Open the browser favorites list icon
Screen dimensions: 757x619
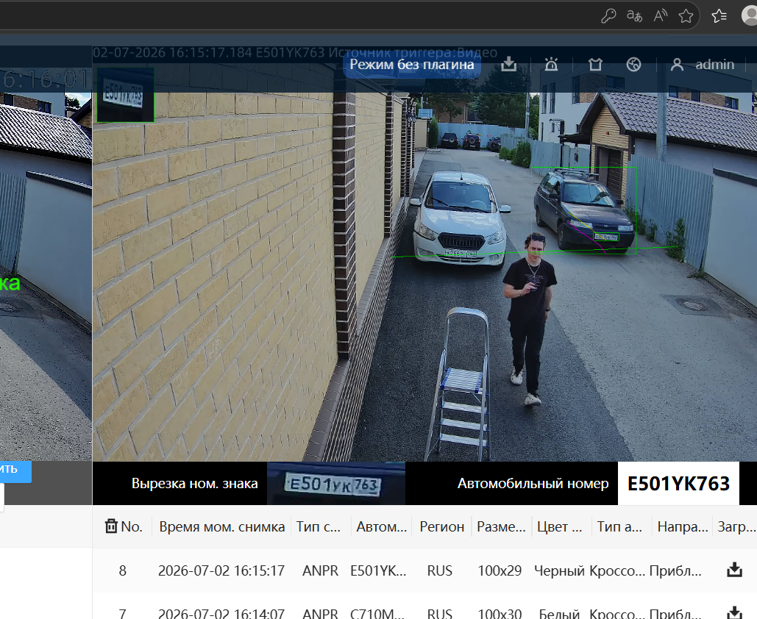point(719,16)
